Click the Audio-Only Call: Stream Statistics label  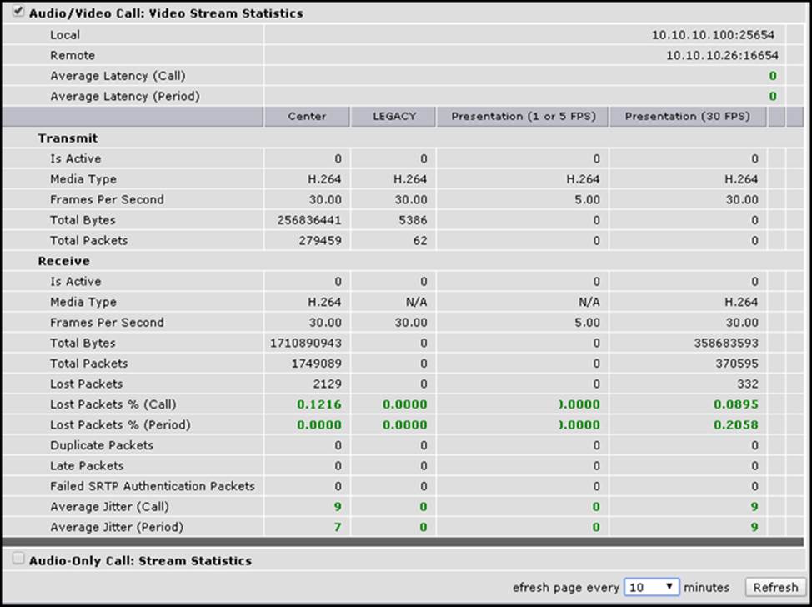tap(140, 561)
